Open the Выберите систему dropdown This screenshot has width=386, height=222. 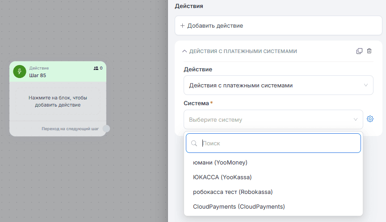point(273,119)
